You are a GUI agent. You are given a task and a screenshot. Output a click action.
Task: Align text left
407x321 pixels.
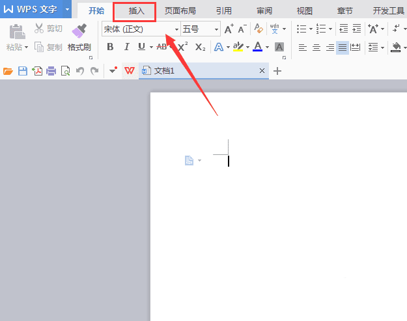(x=303, y=48)
